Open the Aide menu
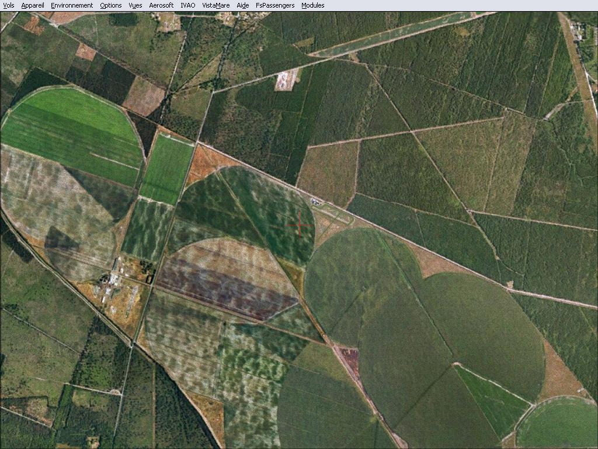 (242, 5)
